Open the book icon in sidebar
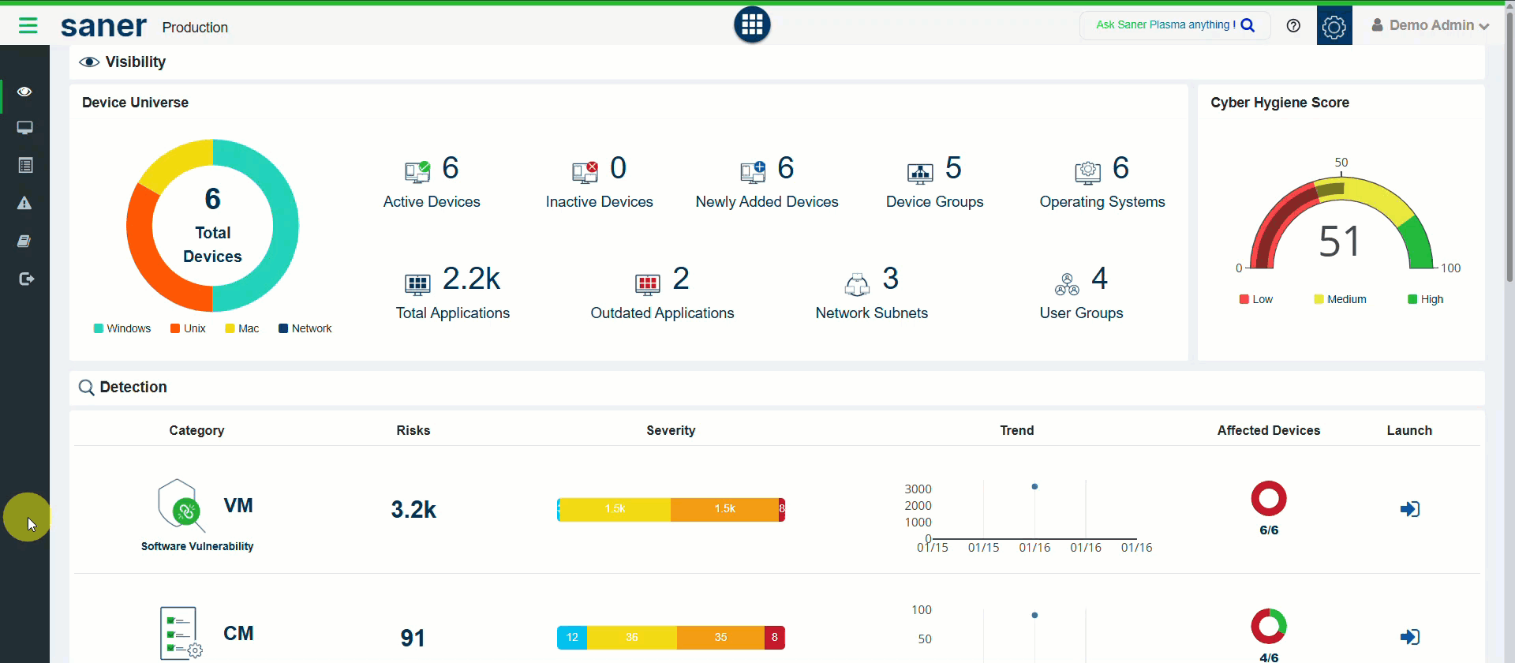 [x=24, y=241]
